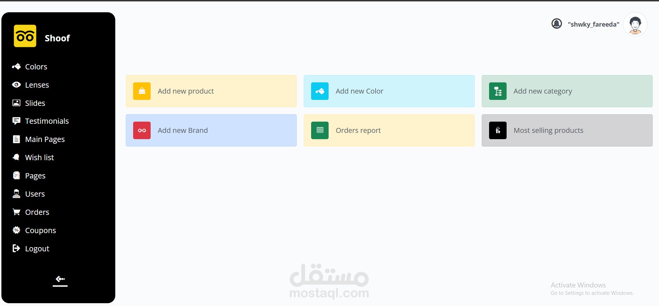Click Add new category card
The height and width of the screenshot is (306, 659).
[567, 91]
